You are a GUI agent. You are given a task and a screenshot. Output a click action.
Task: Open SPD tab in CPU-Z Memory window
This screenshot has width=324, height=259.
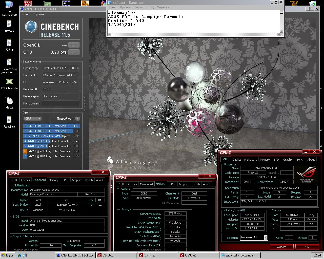click(172, 184)
